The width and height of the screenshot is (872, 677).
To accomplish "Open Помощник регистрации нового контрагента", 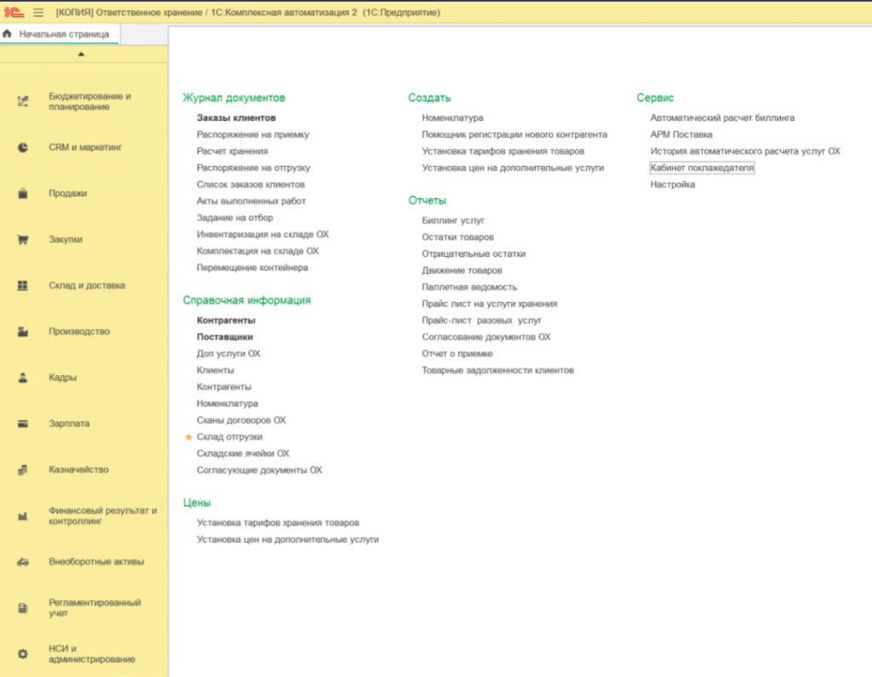I will tap(514, 135).
